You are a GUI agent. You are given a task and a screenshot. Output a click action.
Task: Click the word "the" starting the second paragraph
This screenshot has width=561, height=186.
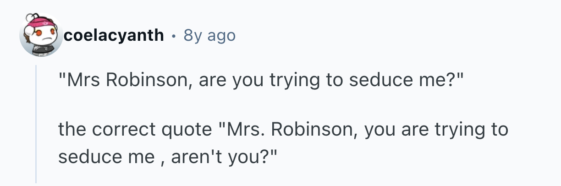[x=71, y=130]
